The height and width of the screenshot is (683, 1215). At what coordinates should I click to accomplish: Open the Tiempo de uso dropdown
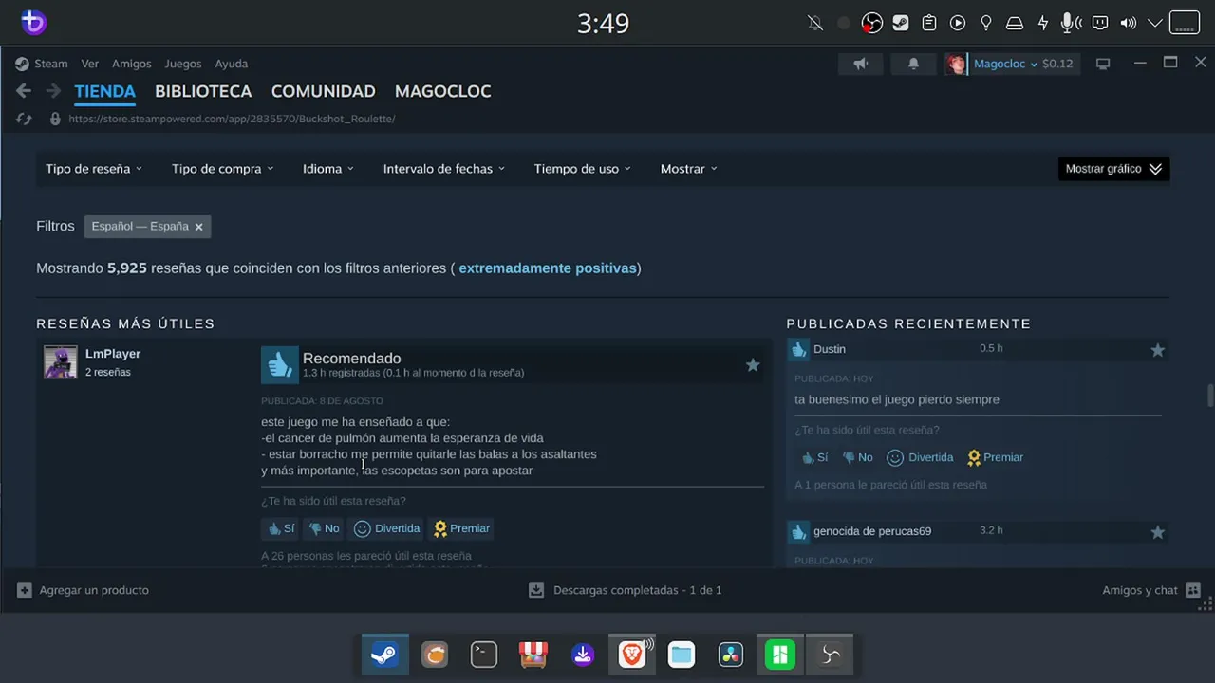(582, 169)
